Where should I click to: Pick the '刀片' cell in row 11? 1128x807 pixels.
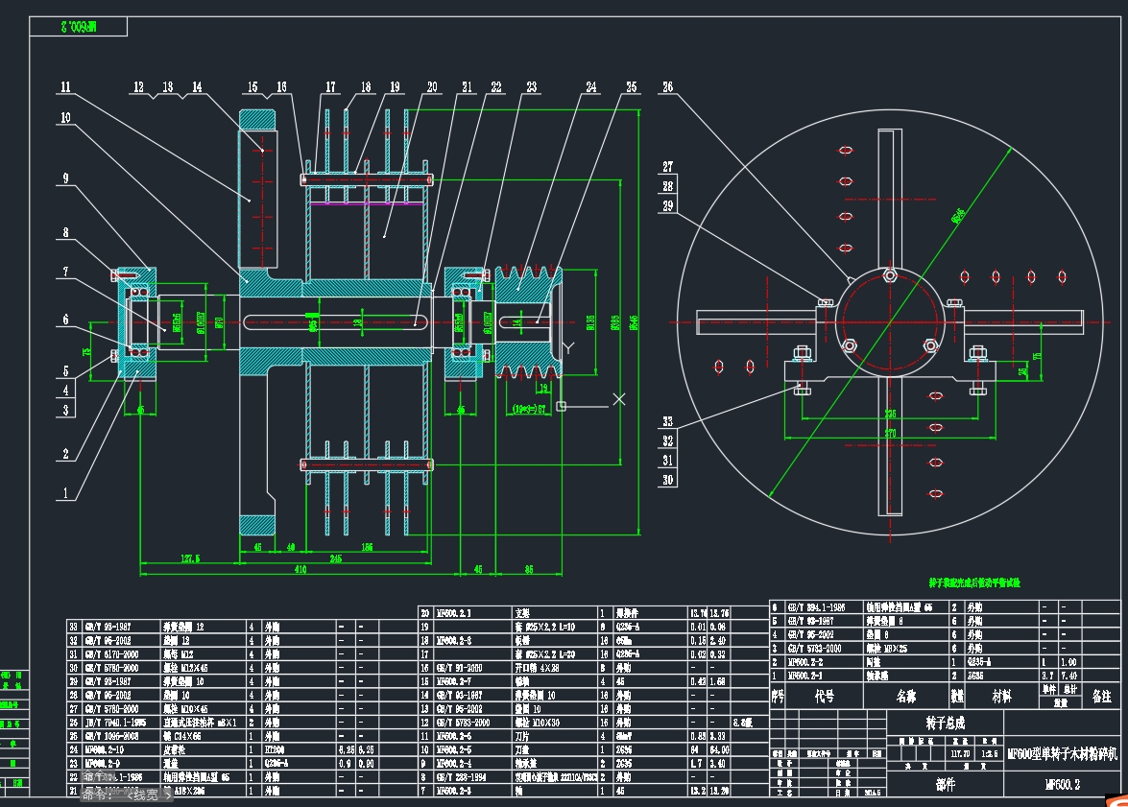[556, 737]
